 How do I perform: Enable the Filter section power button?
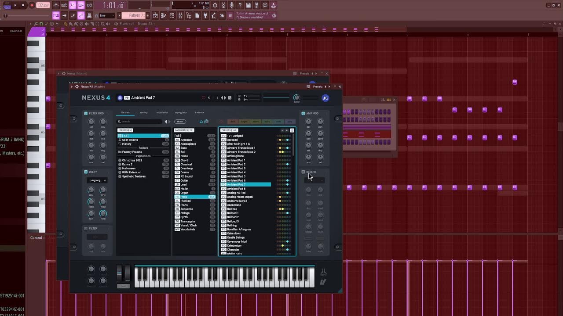(x=86, y=229)
